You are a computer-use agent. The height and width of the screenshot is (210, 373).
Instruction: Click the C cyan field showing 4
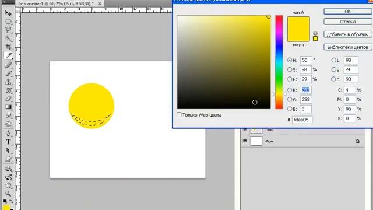350,90
